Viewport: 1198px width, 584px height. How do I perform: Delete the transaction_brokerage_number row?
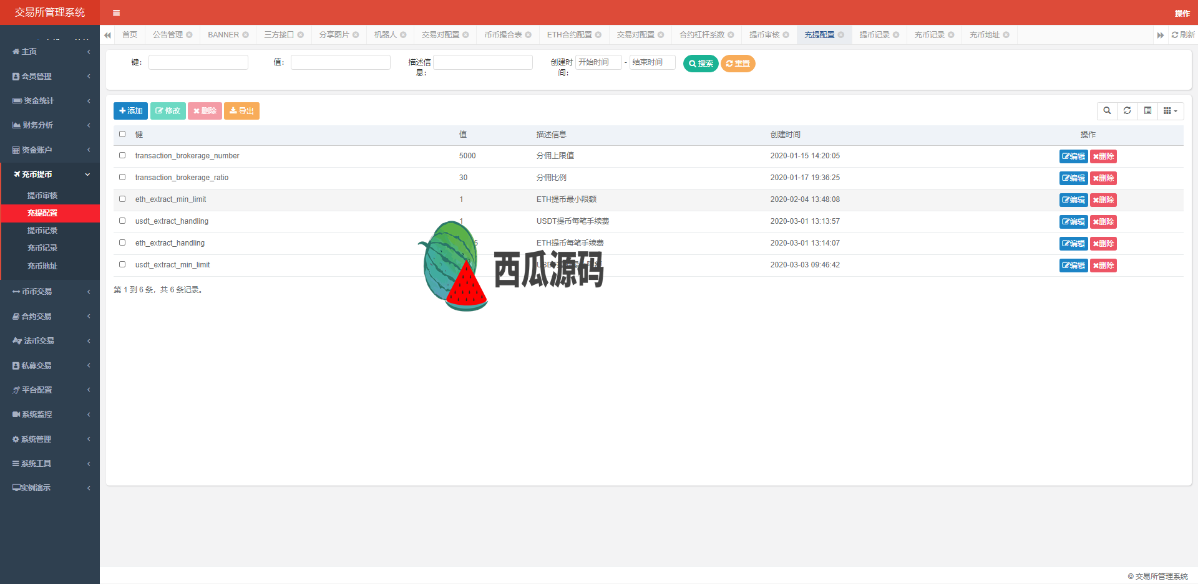pos(1103,156)
